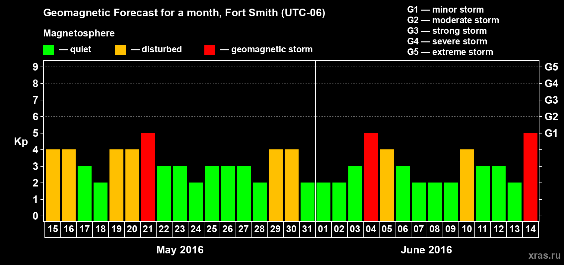Click the green bar for June 06
The image size is (564, 265).
coord(403,194)
